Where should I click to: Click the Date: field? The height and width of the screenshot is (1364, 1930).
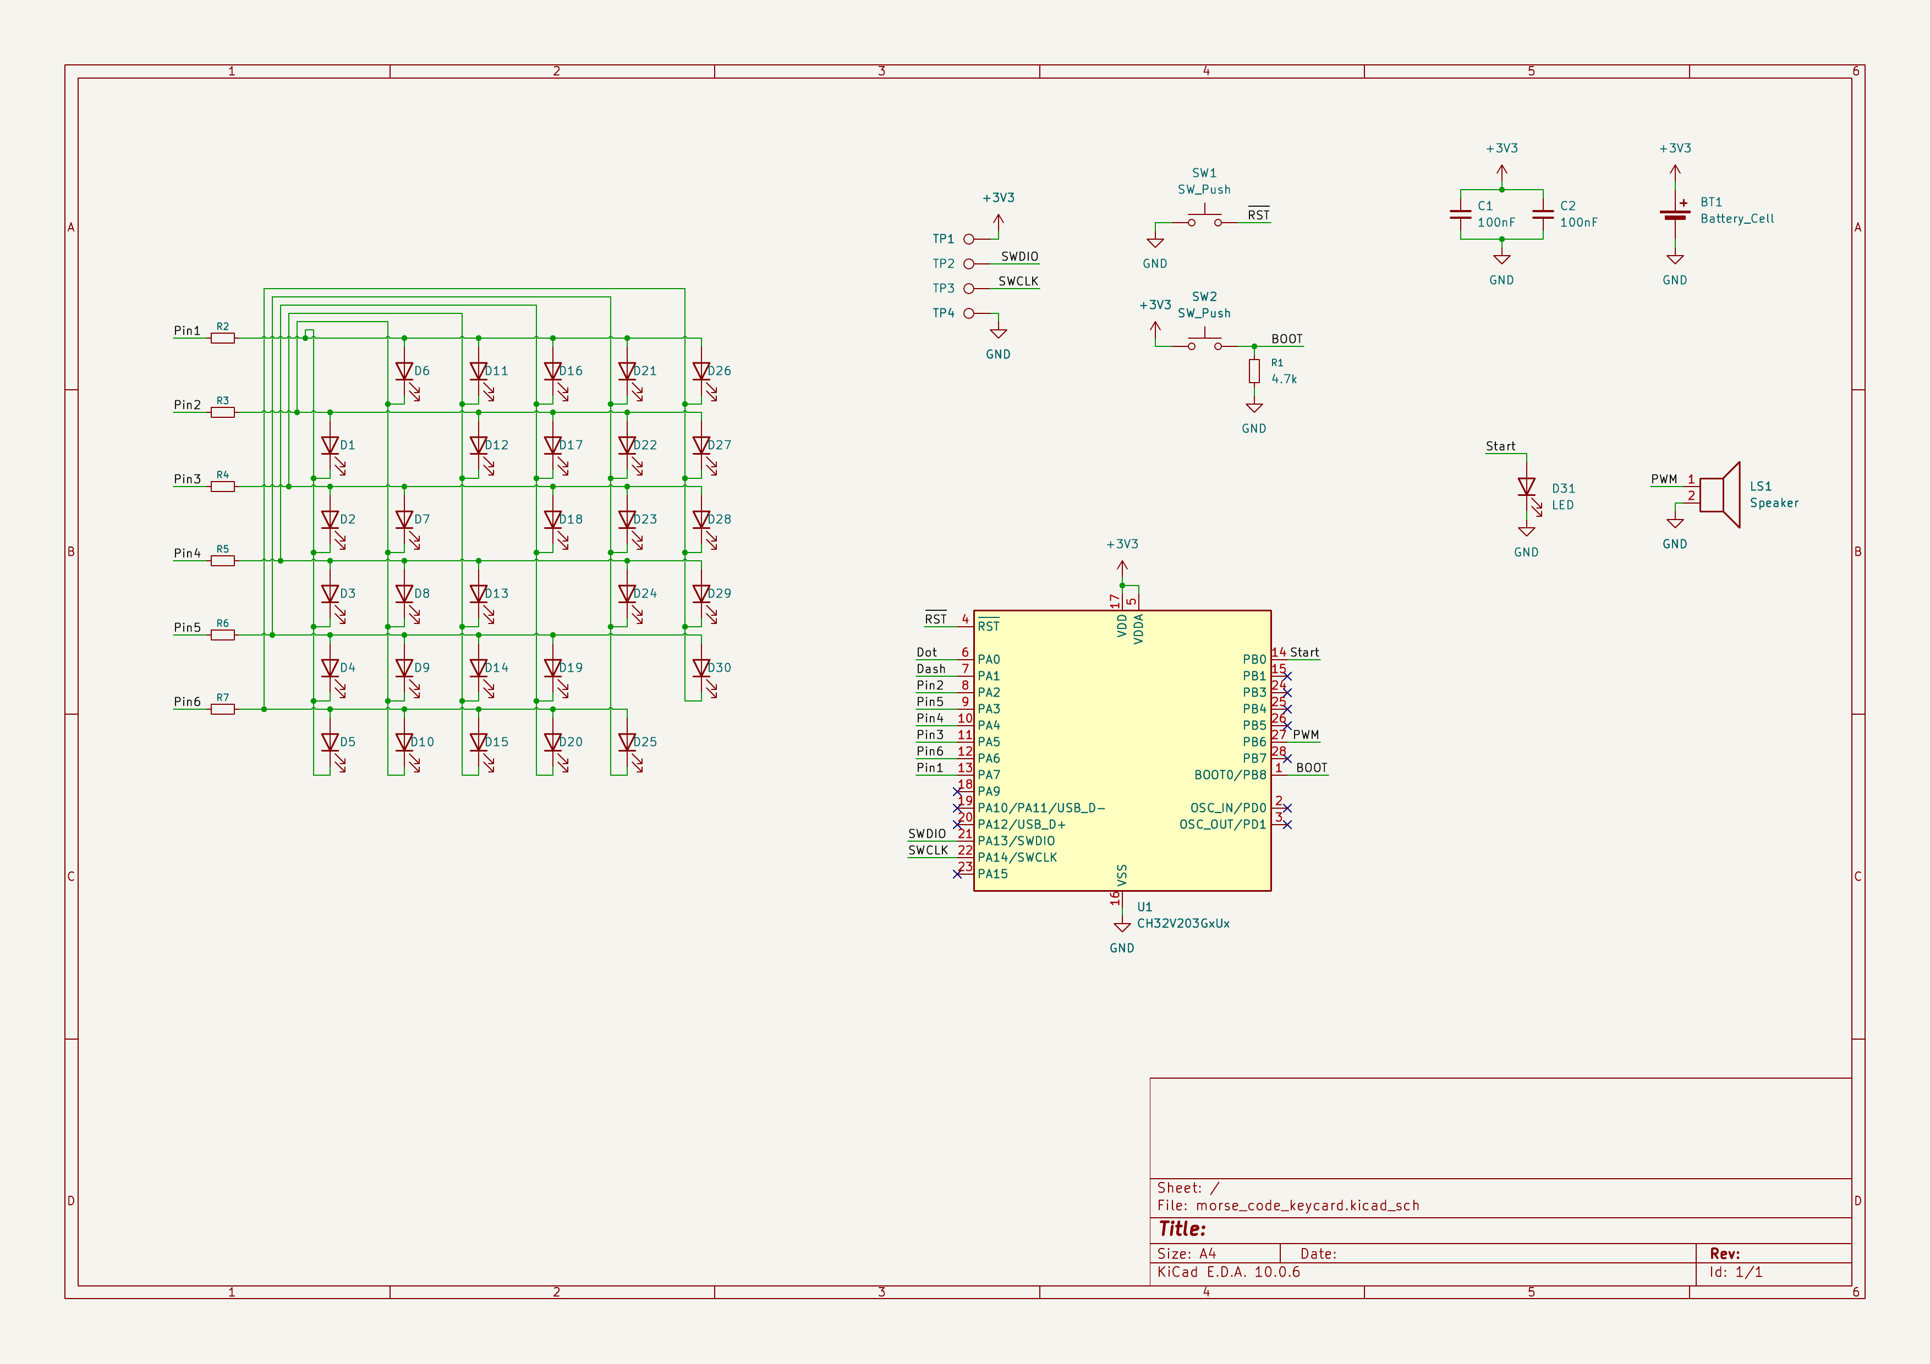coord(1318,1254)
